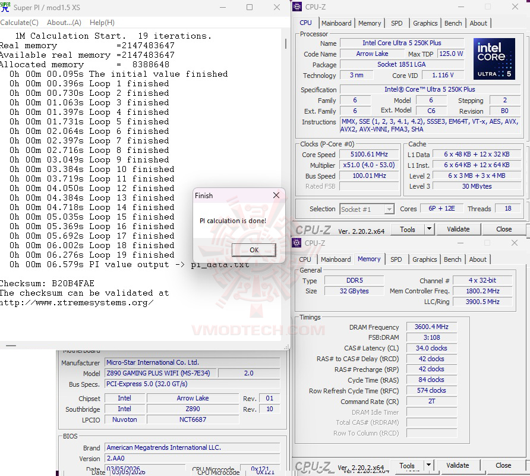The width and height of the screenshot is (530, 476).
Task: Switch to Mainboard tab in upper CPU-Z window
Action: point(336,23)
